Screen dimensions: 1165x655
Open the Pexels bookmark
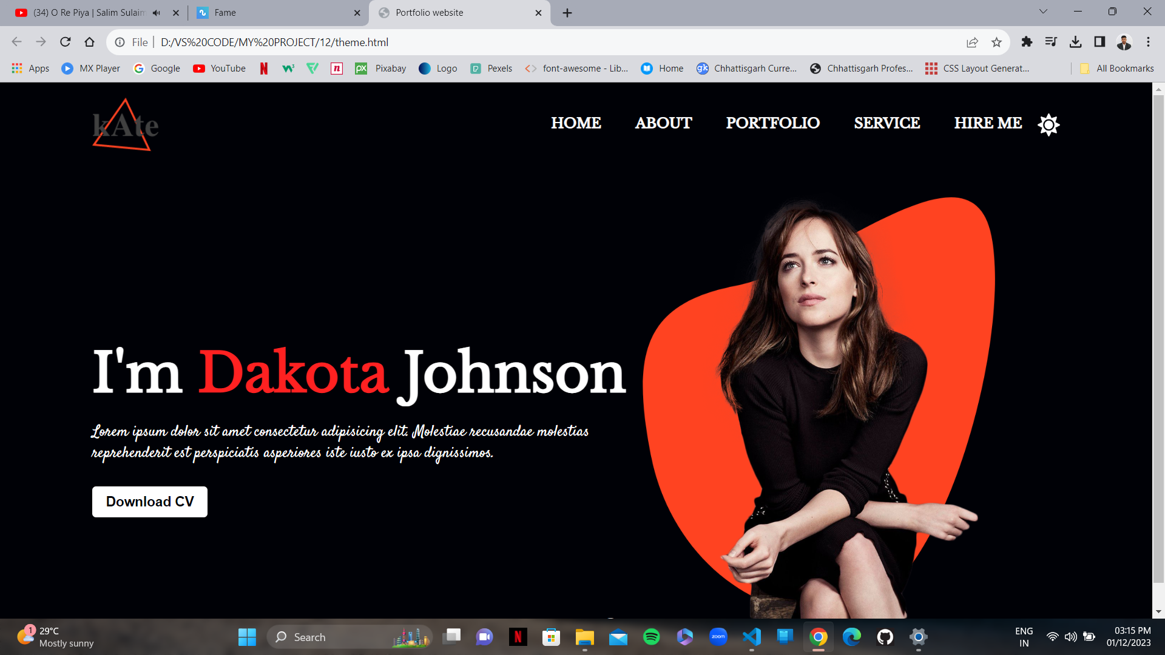click(491, 69)
